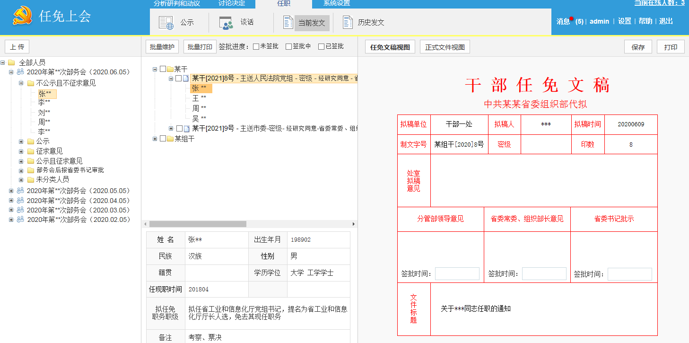
Task: Click the 公示 toolbar icon
Action: [x=166, y=22]
